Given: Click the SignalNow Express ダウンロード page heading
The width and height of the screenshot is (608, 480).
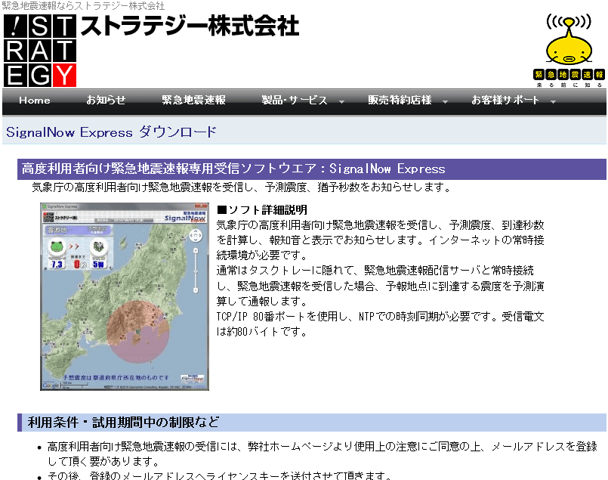Looking at the screenshot, I should 111,132.
